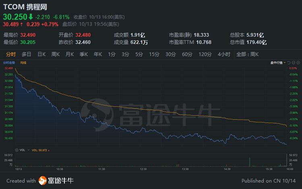Open the 盘中行情 session dropdown
Image resolution: width=302 pixels, height=189 pixels.
point(278,62)
